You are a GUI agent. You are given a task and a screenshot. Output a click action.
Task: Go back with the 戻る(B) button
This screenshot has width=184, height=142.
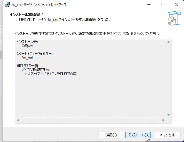(111, 135)
